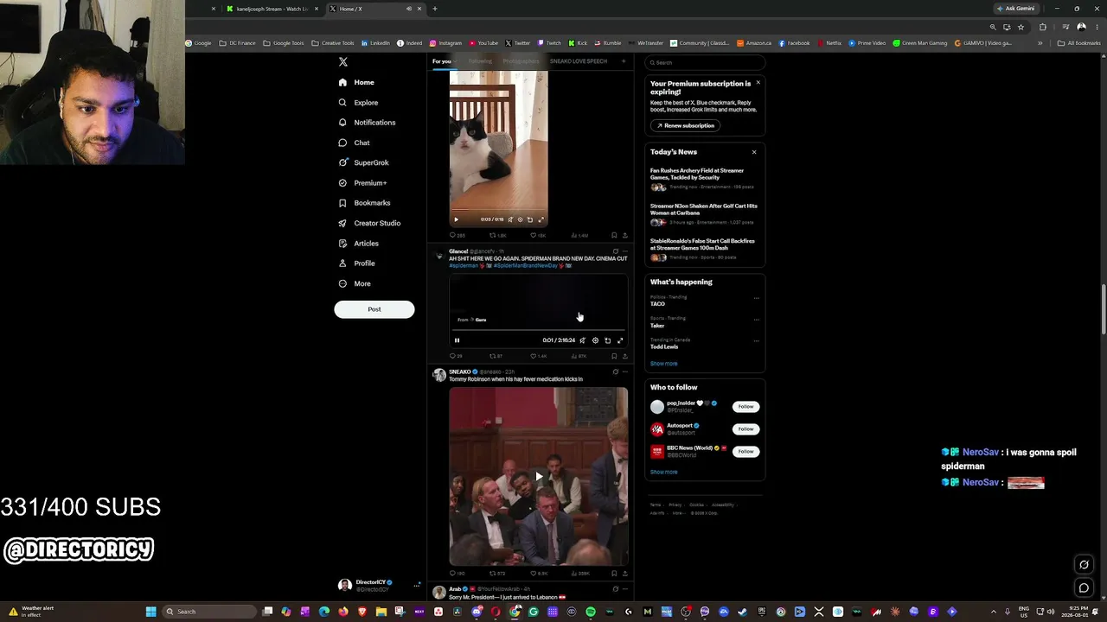Screen dimensions: 1107x622
Task: Pause the Spiderman video
Action: pyautogui.click(x=458, y=340)
